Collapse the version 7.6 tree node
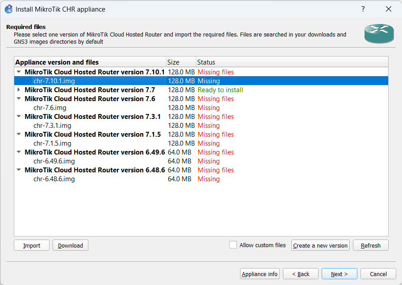Viewport: 402px width, 285px height. click(19, 99)
